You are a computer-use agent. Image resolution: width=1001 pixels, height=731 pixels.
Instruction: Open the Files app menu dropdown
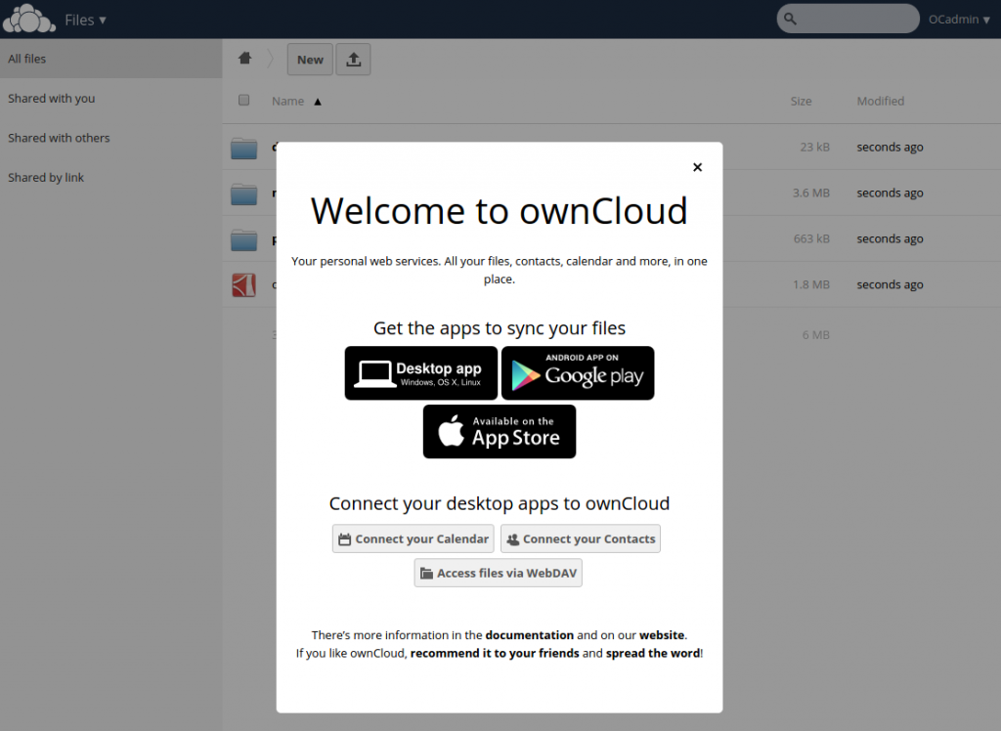click(86, 20)
